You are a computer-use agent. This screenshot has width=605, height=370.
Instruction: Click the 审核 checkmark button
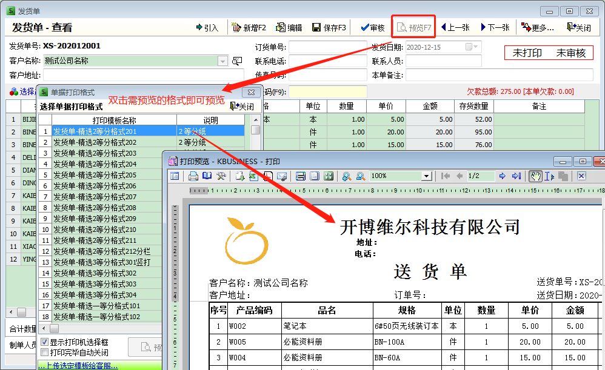(372, 27)
